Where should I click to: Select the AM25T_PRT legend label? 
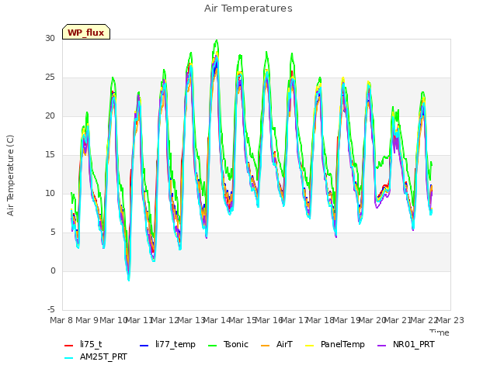click(x=103, y=356)
